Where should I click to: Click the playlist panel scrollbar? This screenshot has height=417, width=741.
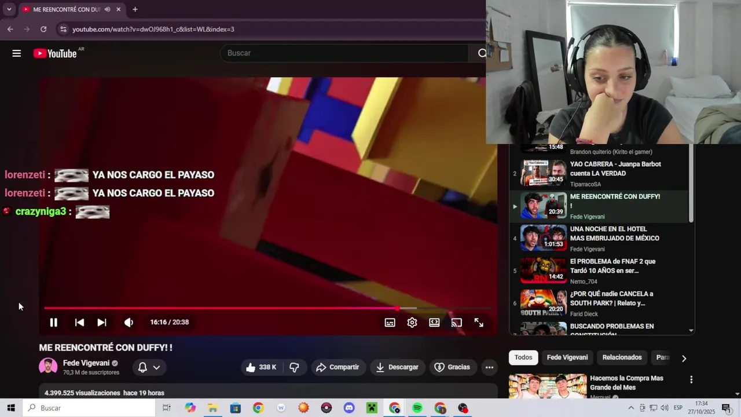pyautogui.click(x=691, y=183)
